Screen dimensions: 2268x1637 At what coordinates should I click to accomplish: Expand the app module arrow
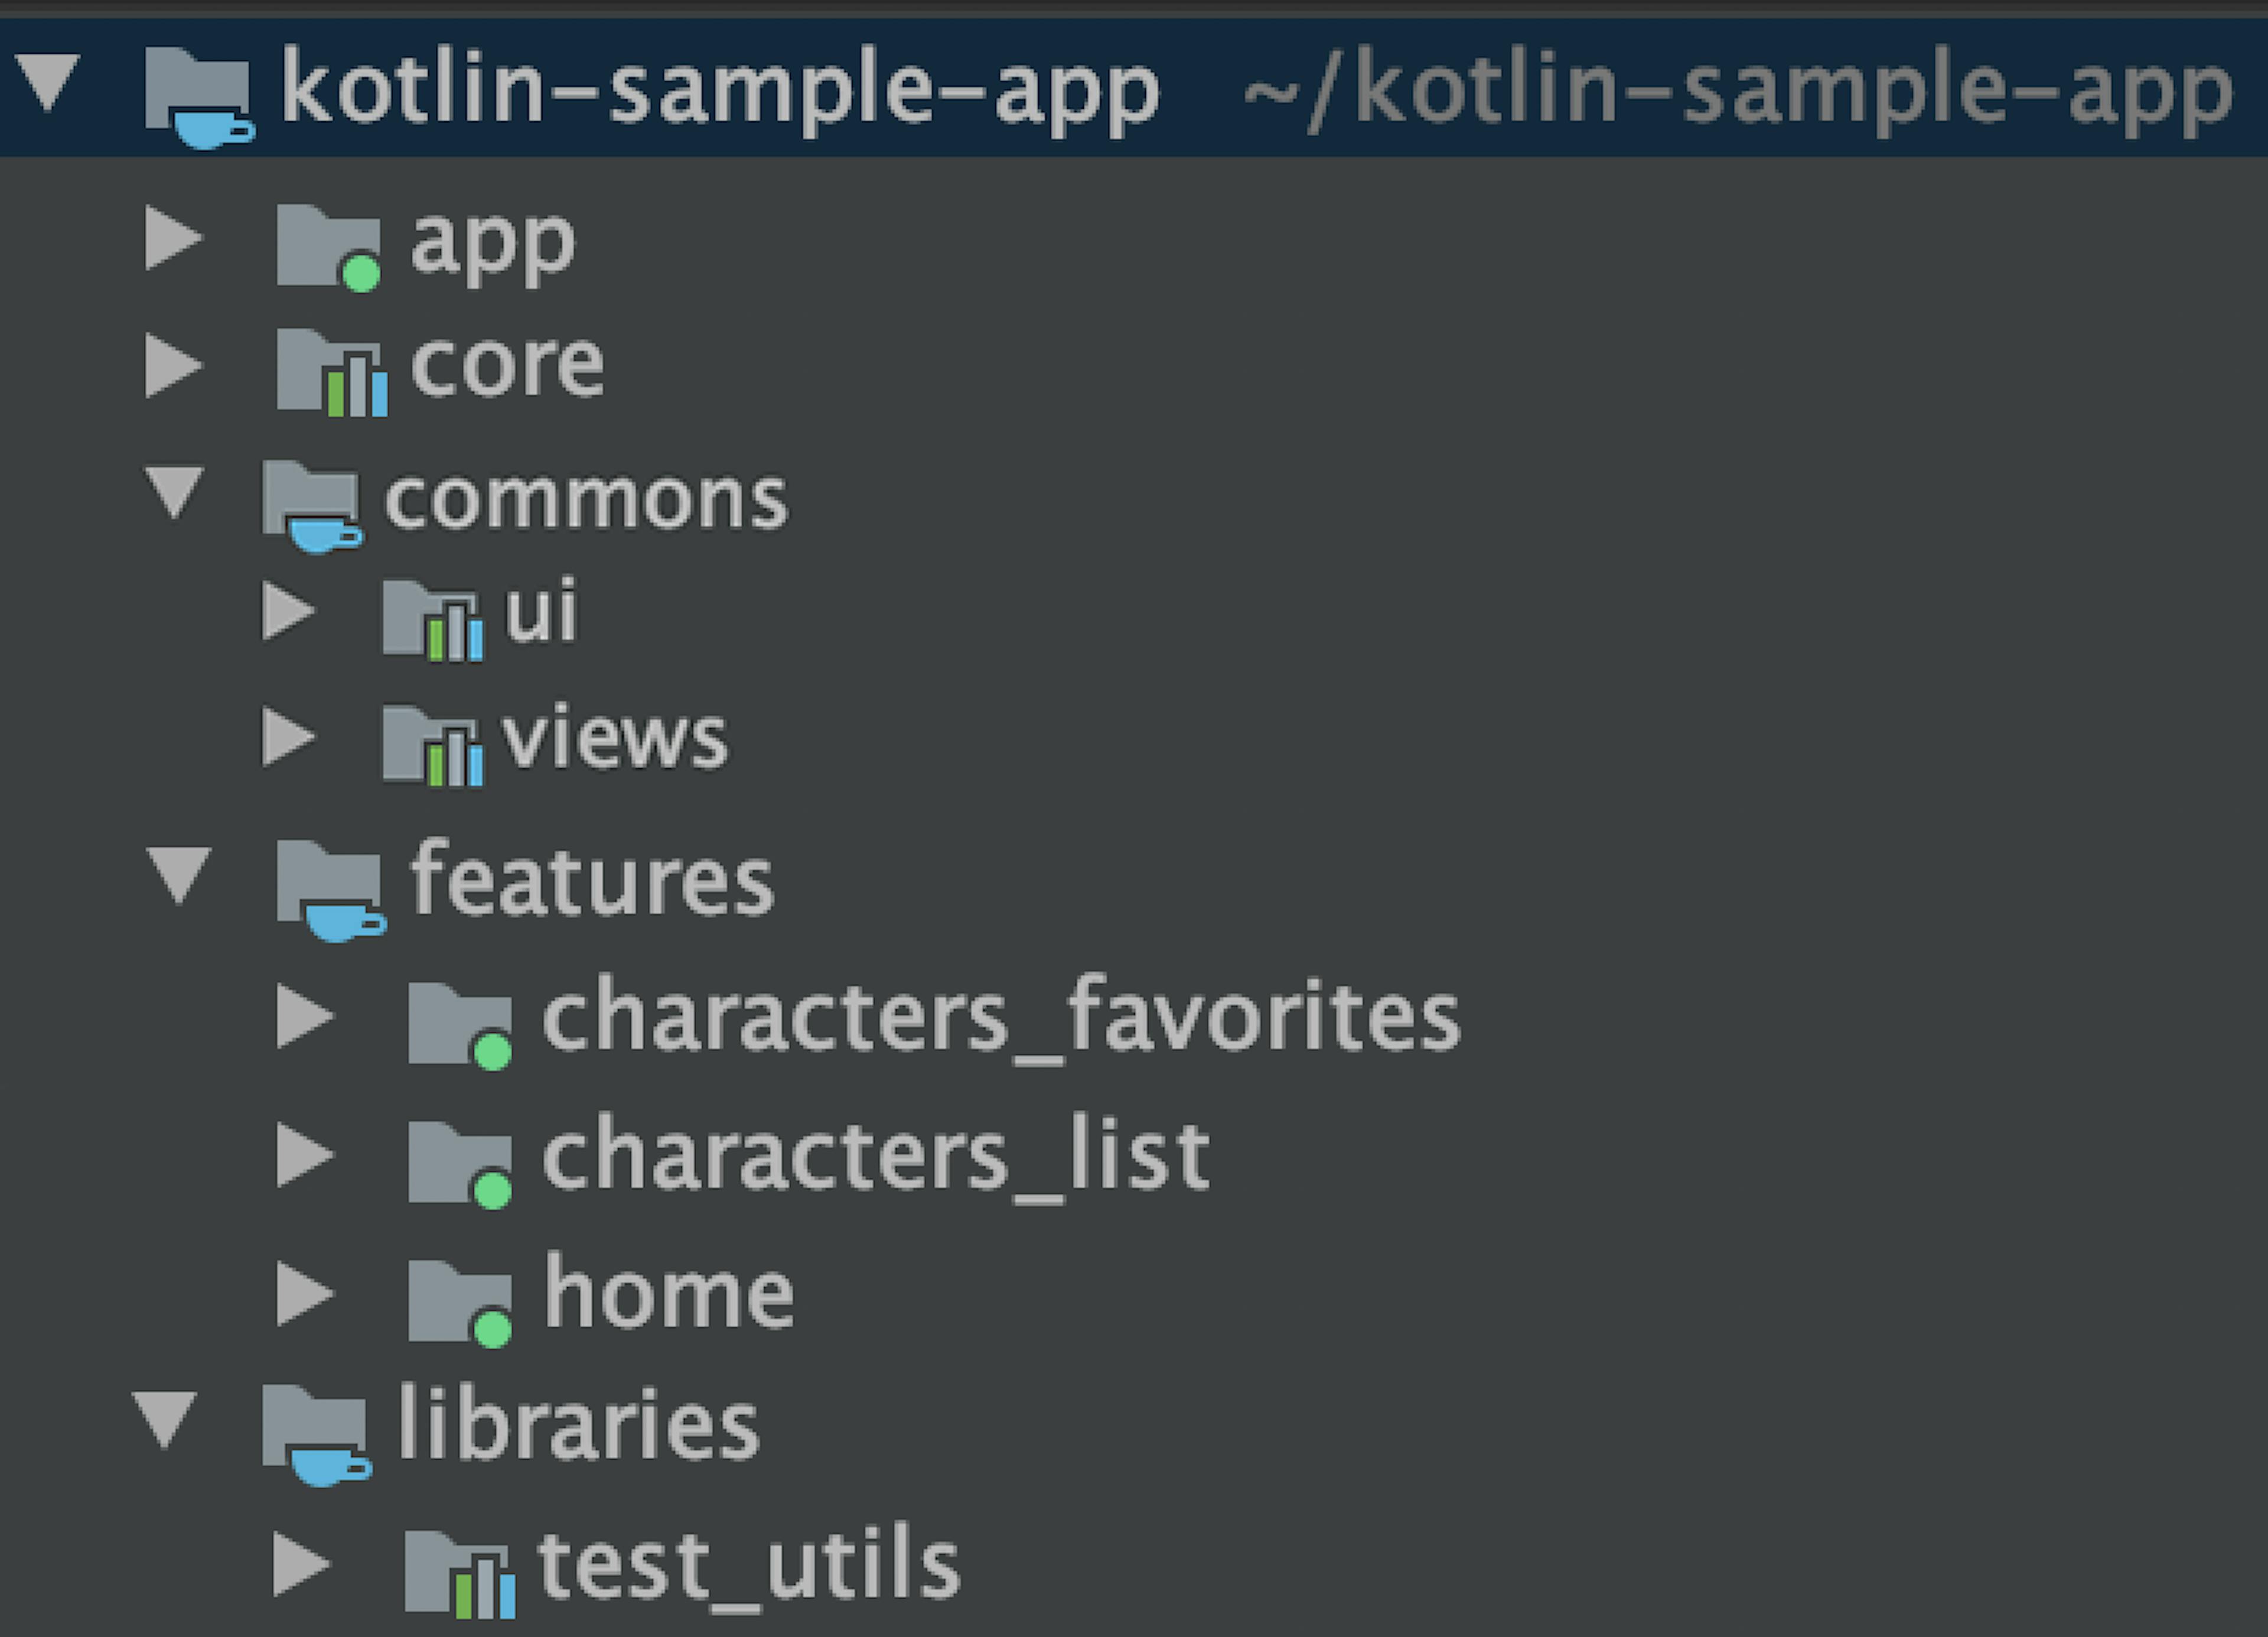(174, 238)
